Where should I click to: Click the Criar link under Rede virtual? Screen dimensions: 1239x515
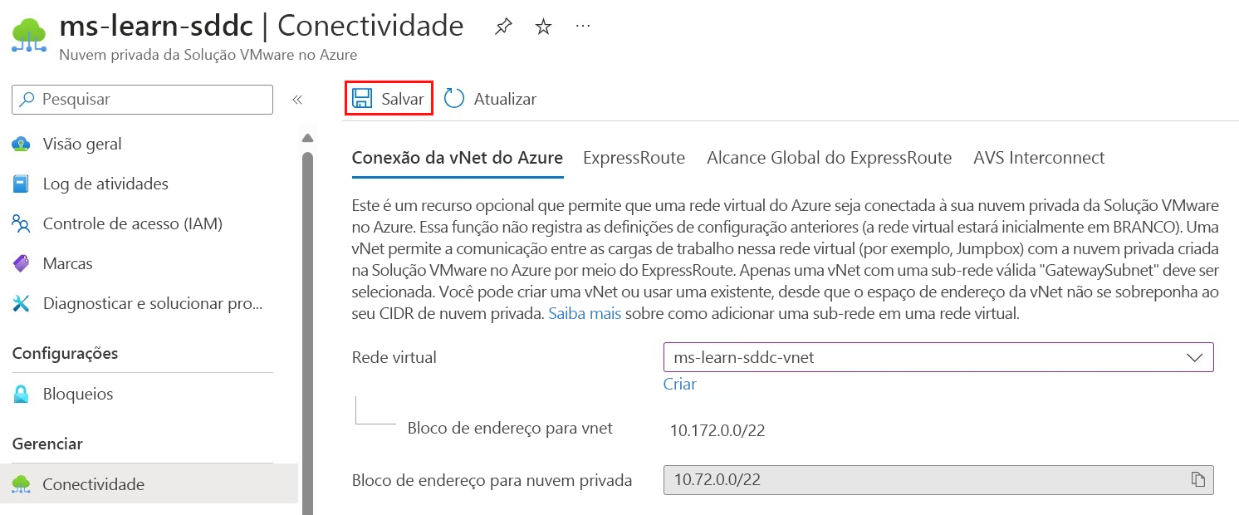coord(679,384)
